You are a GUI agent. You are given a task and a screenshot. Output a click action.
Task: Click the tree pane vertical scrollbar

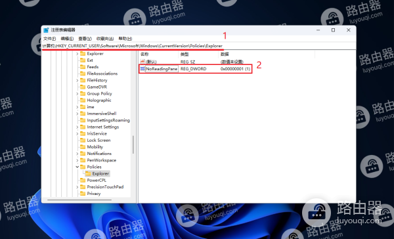tap(133, 144)
